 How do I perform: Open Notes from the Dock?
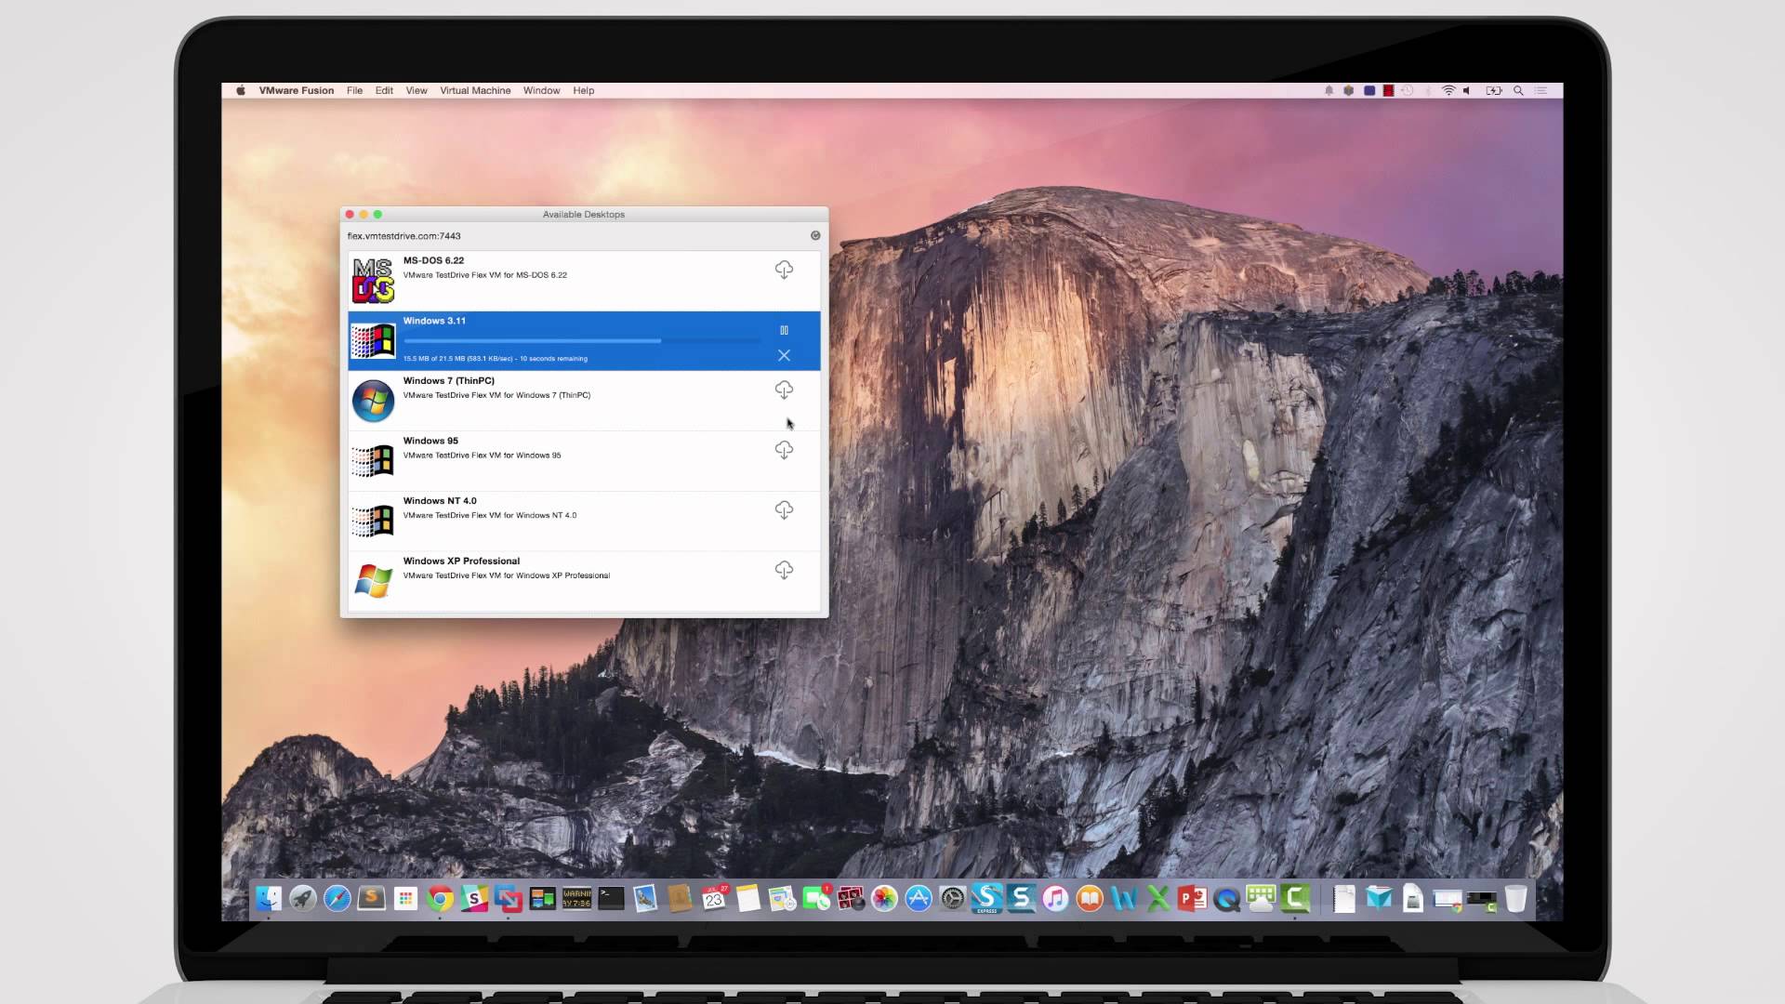748,898
